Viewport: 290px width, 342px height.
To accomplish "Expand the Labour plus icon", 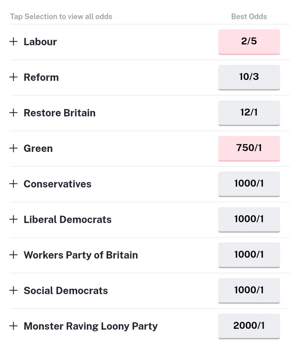I will coord(14,41).
